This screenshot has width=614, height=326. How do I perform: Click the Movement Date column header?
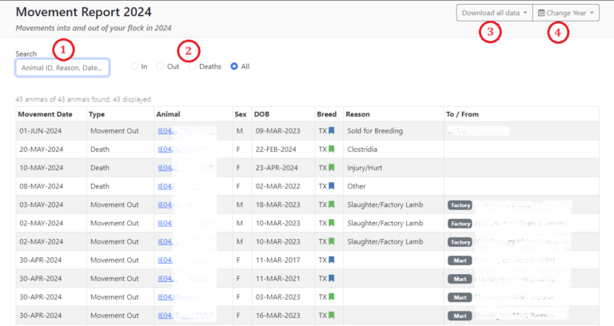(x=47, y=113)
